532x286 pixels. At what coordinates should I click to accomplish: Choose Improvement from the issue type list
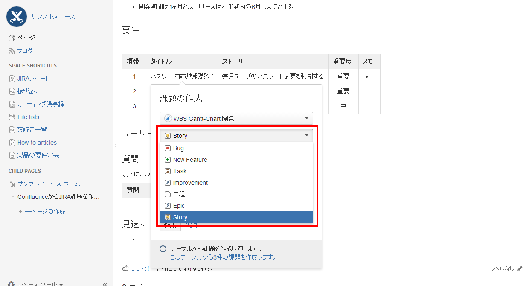[x=236, y=183]
